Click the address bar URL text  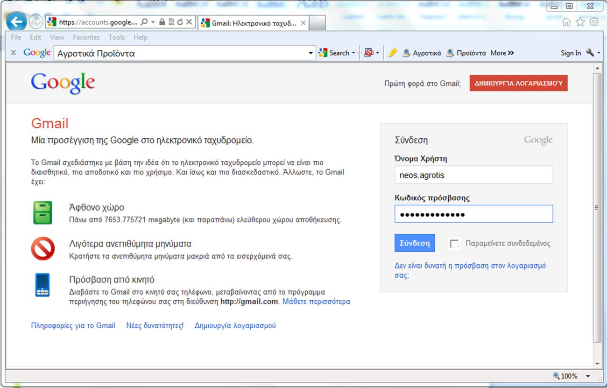click(98, 22)
